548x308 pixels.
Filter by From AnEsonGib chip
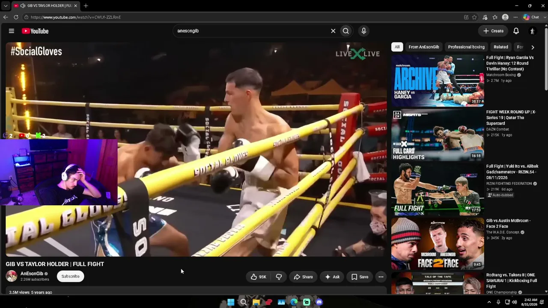[424, 47]
